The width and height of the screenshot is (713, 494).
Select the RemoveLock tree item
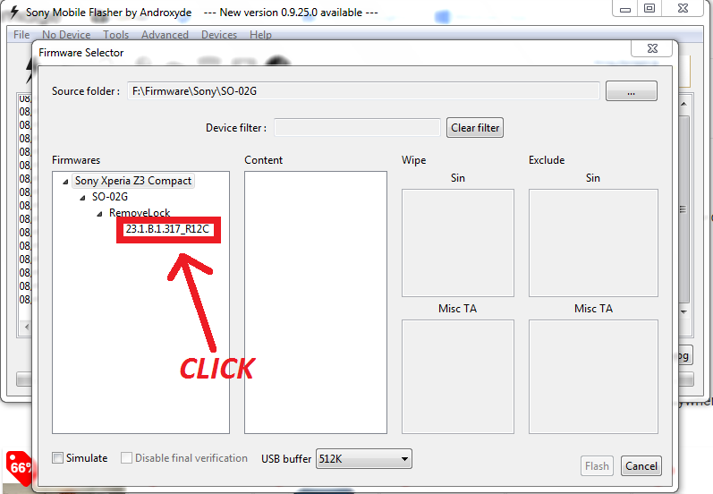pos(140,212)
